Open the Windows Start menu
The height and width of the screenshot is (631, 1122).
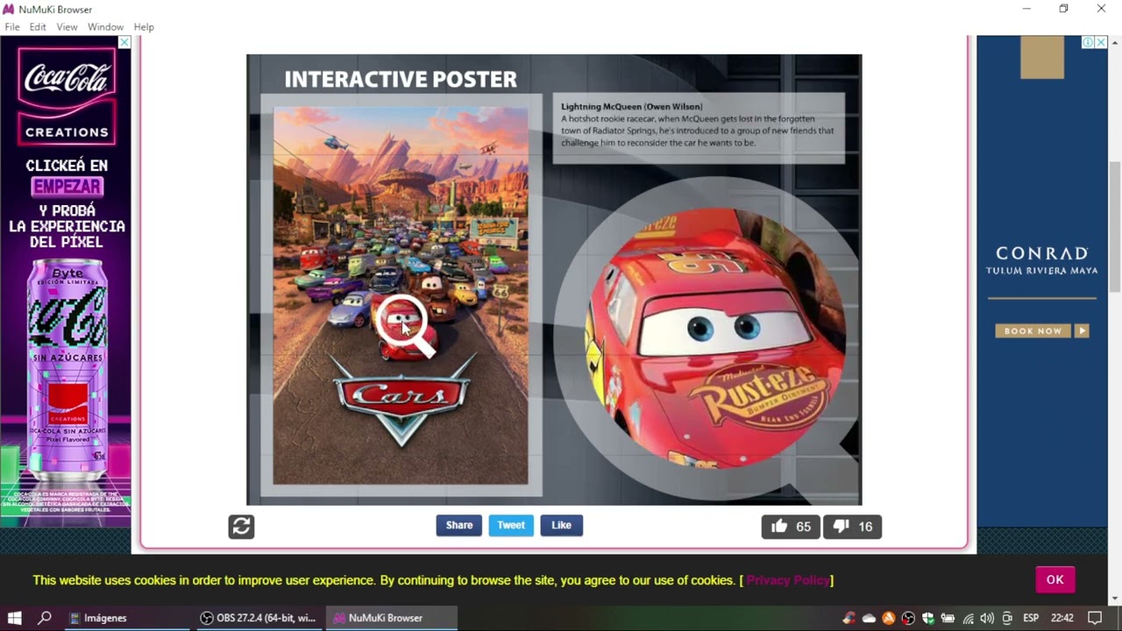click(x=14, y=618)
